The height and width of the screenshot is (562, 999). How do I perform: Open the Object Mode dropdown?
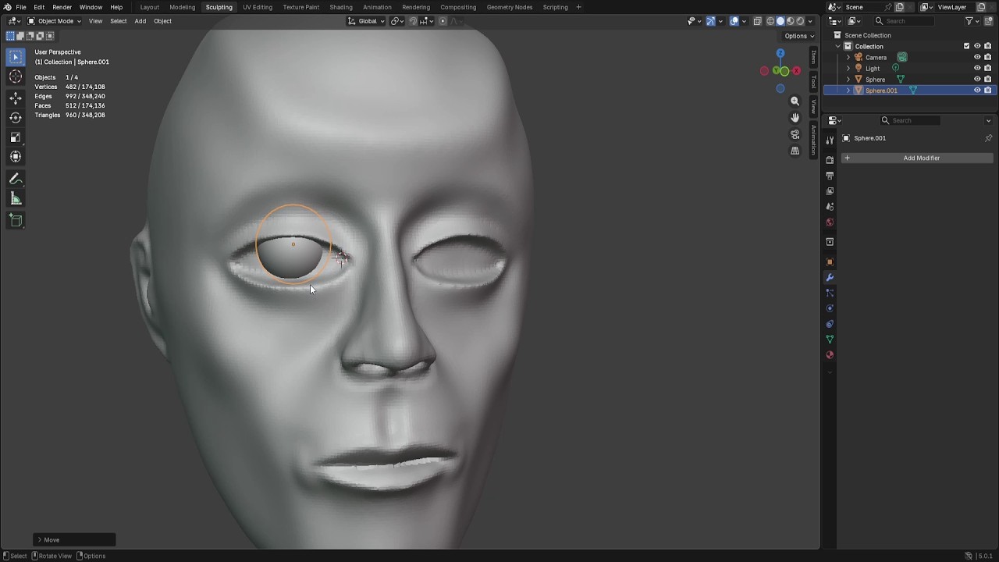pos(55,21)
